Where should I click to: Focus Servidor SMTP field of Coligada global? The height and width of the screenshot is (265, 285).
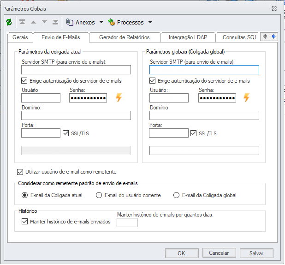[x=204, y=70]
